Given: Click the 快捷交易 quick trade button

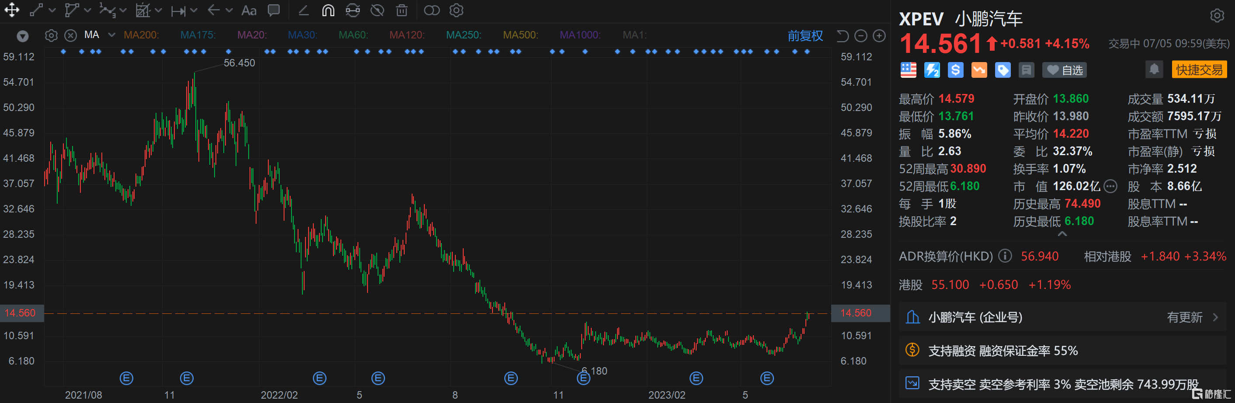Looking at the screenshot, I should click(1199, 69).
